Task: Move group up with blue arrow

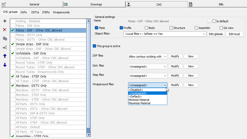Action: pyautogui.click(x=5, y=56)
